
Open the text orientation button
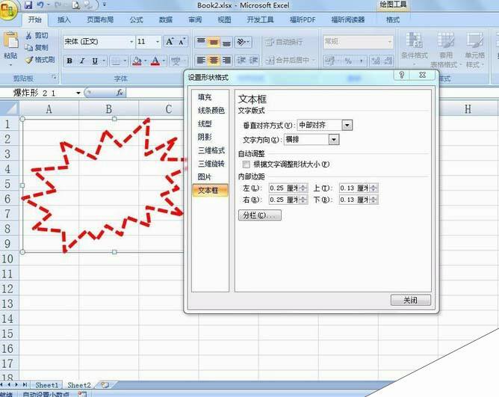point(243,42)
